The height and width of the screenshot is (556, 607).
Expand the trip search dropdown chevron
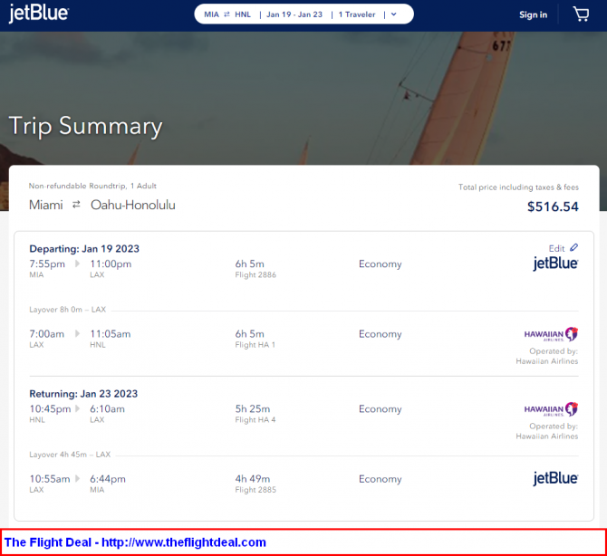(x=394, y=14)
